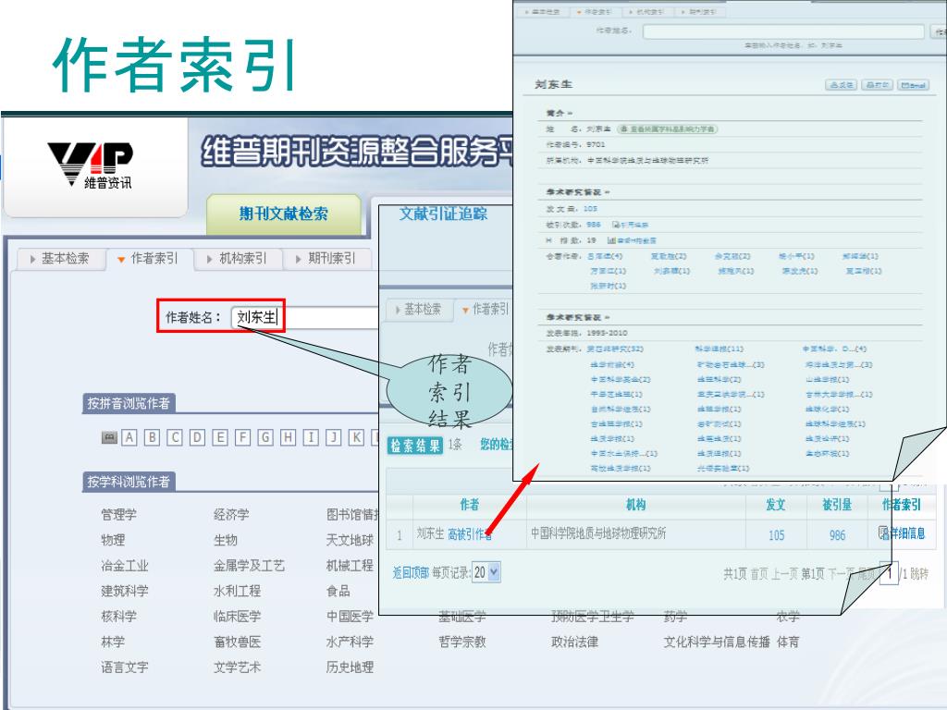Image resolution: width=947 pixels, height=710 pixels.
Task: Browse authors by pinyin letter A
Action: tap(129, 437)
